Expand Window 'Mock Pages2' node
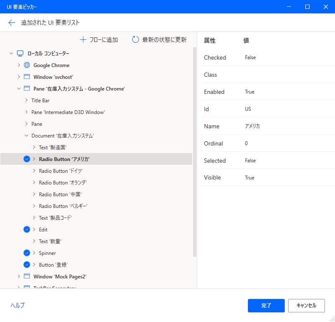 tap(19, 276)
